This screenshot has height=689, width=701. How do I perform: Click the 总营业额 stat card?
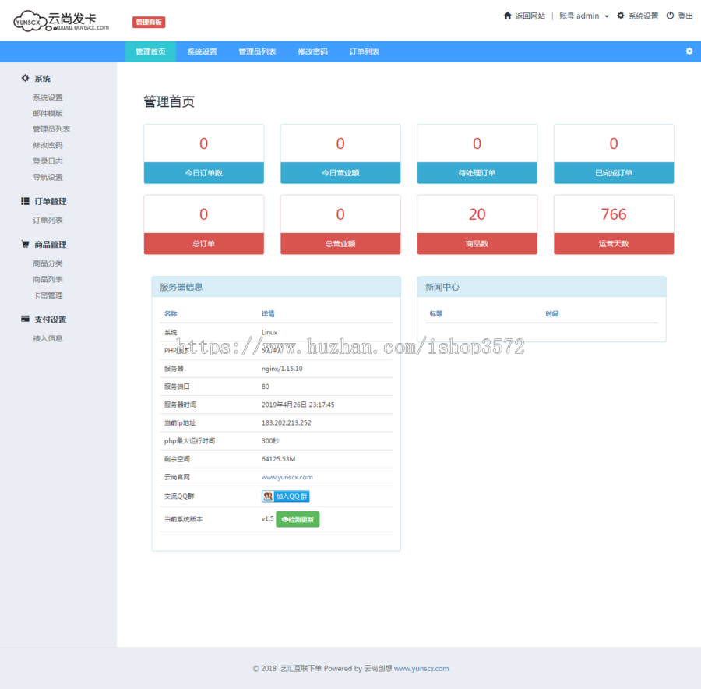[340, 224]
